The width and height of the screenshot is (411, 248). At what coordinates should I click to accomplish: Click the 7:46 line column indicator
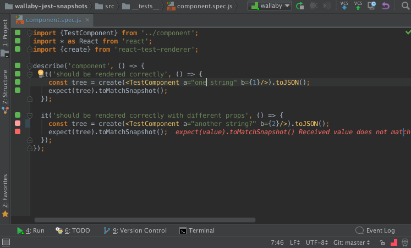click(277, 243)
